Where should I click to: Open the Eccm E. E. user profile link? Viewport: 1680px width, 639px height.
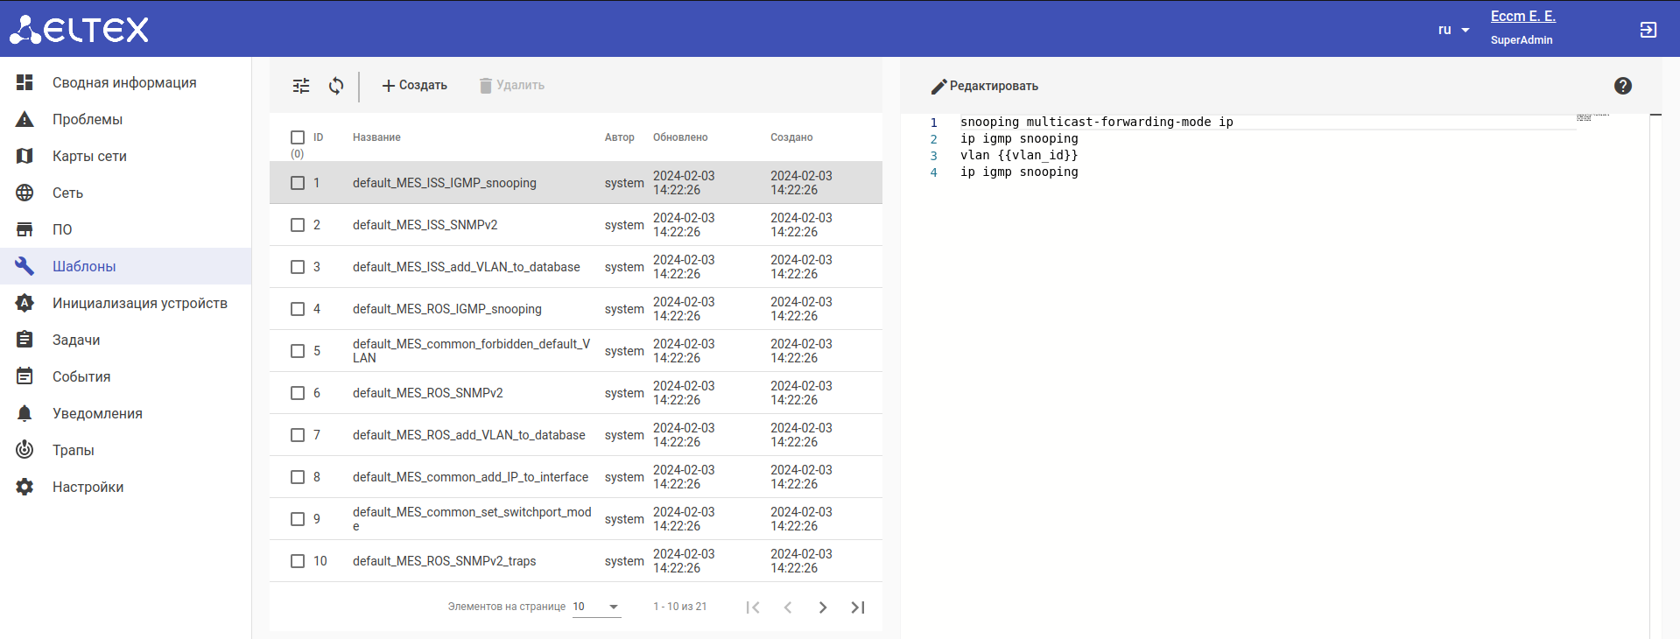[x=1522, y=17]
